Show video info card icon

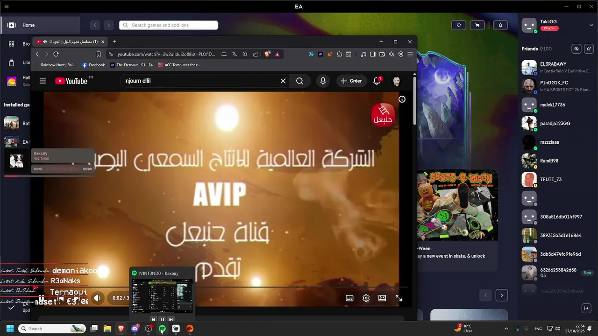coord(402,99)
